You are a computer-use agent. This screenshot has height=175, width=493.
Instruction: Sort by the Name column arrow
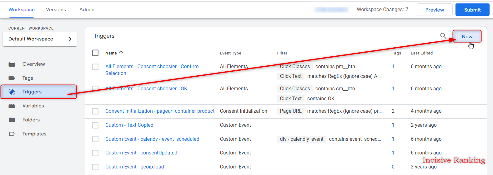coord(121,53)
